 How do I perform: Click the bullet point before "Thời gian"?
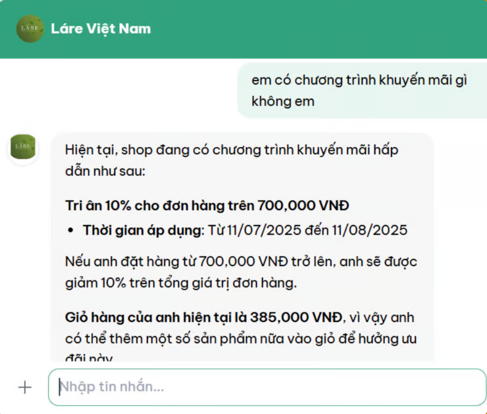point(71,231)
